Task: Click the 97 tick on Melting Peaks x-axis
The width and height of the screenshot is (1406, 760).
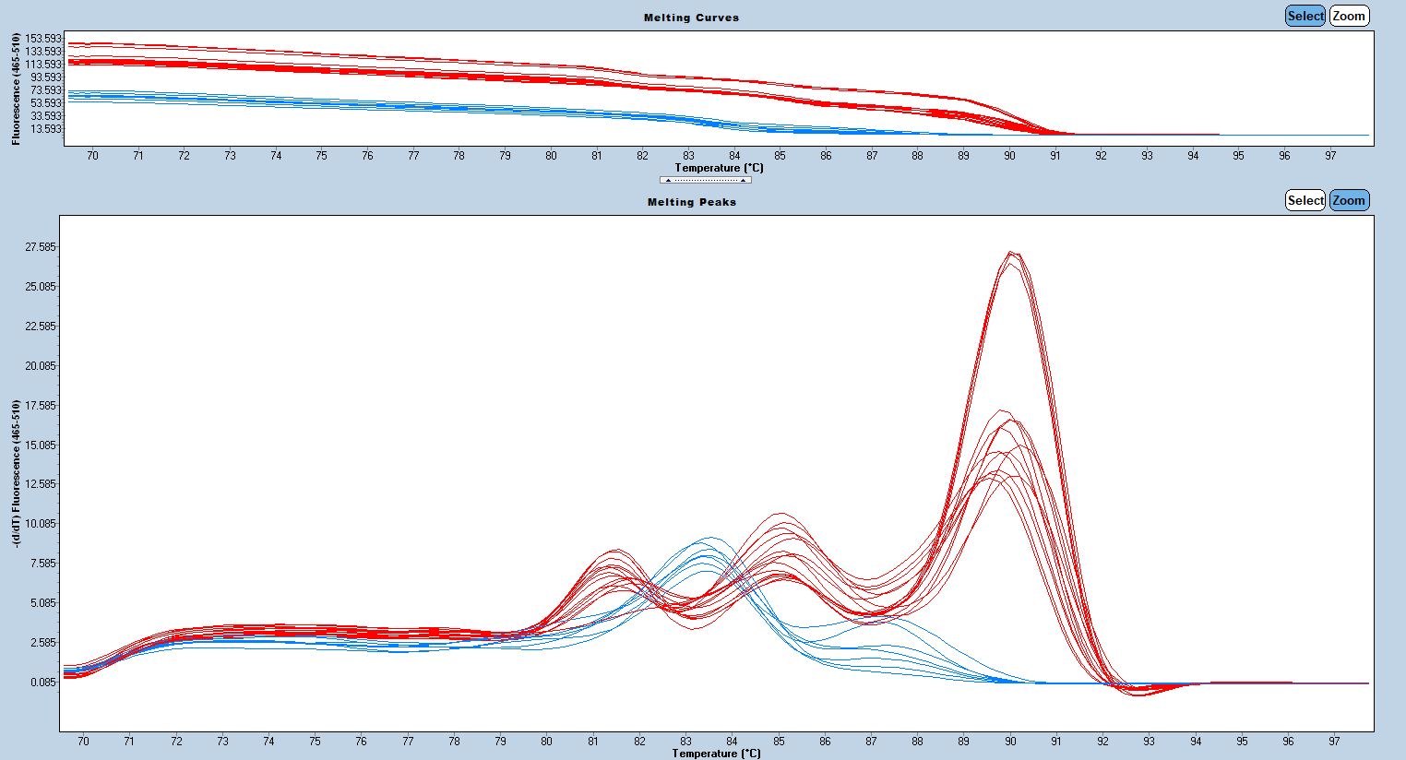Action: tap(1334, 741)
